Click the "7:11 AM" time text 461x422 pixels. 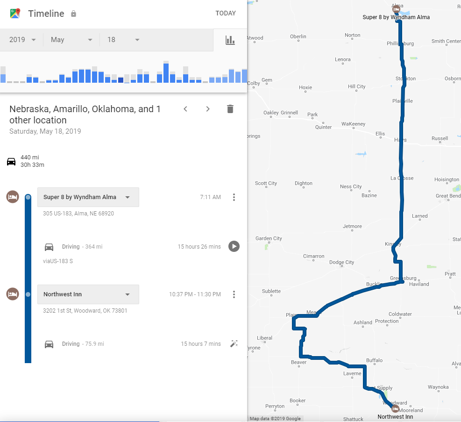point(211,197)
